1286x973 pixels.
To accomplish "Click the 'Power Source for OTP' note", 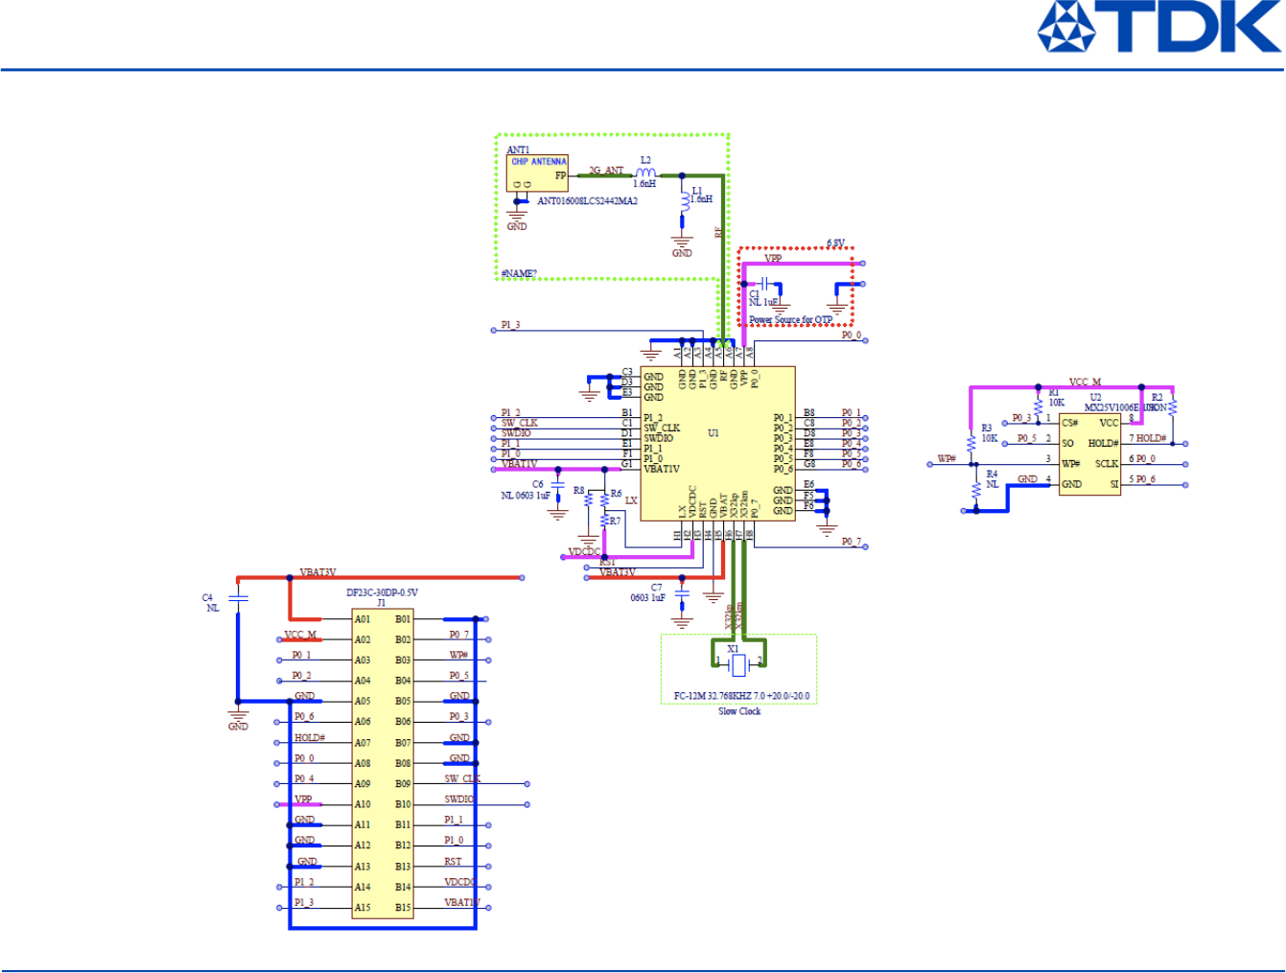I will click(x=791, y=319).
